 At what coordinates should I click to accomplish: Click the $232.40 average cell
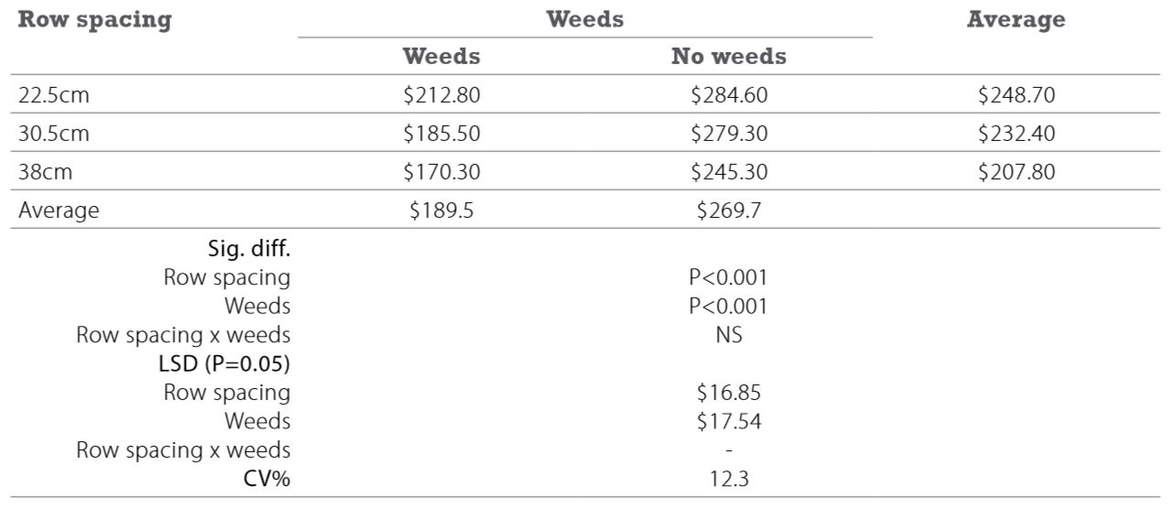click(x=1016, y=134)
